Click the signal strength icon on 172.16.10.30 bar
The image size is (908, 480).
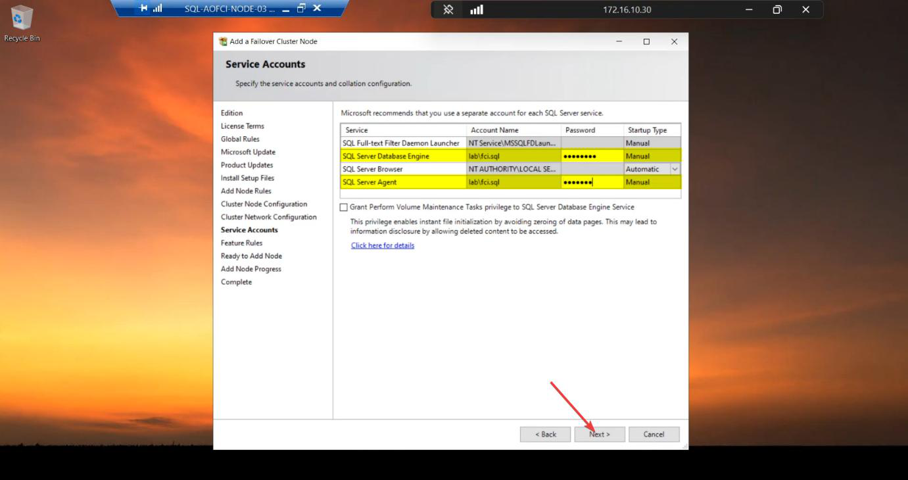(x=477, y=10)
